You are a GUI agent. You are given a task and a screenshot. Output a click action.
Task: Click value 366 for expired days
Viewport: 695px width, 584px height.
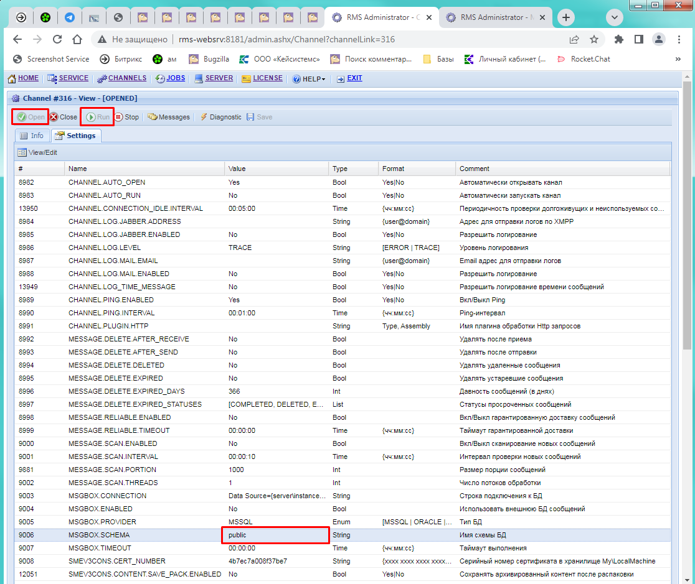[x=235, y=391]
